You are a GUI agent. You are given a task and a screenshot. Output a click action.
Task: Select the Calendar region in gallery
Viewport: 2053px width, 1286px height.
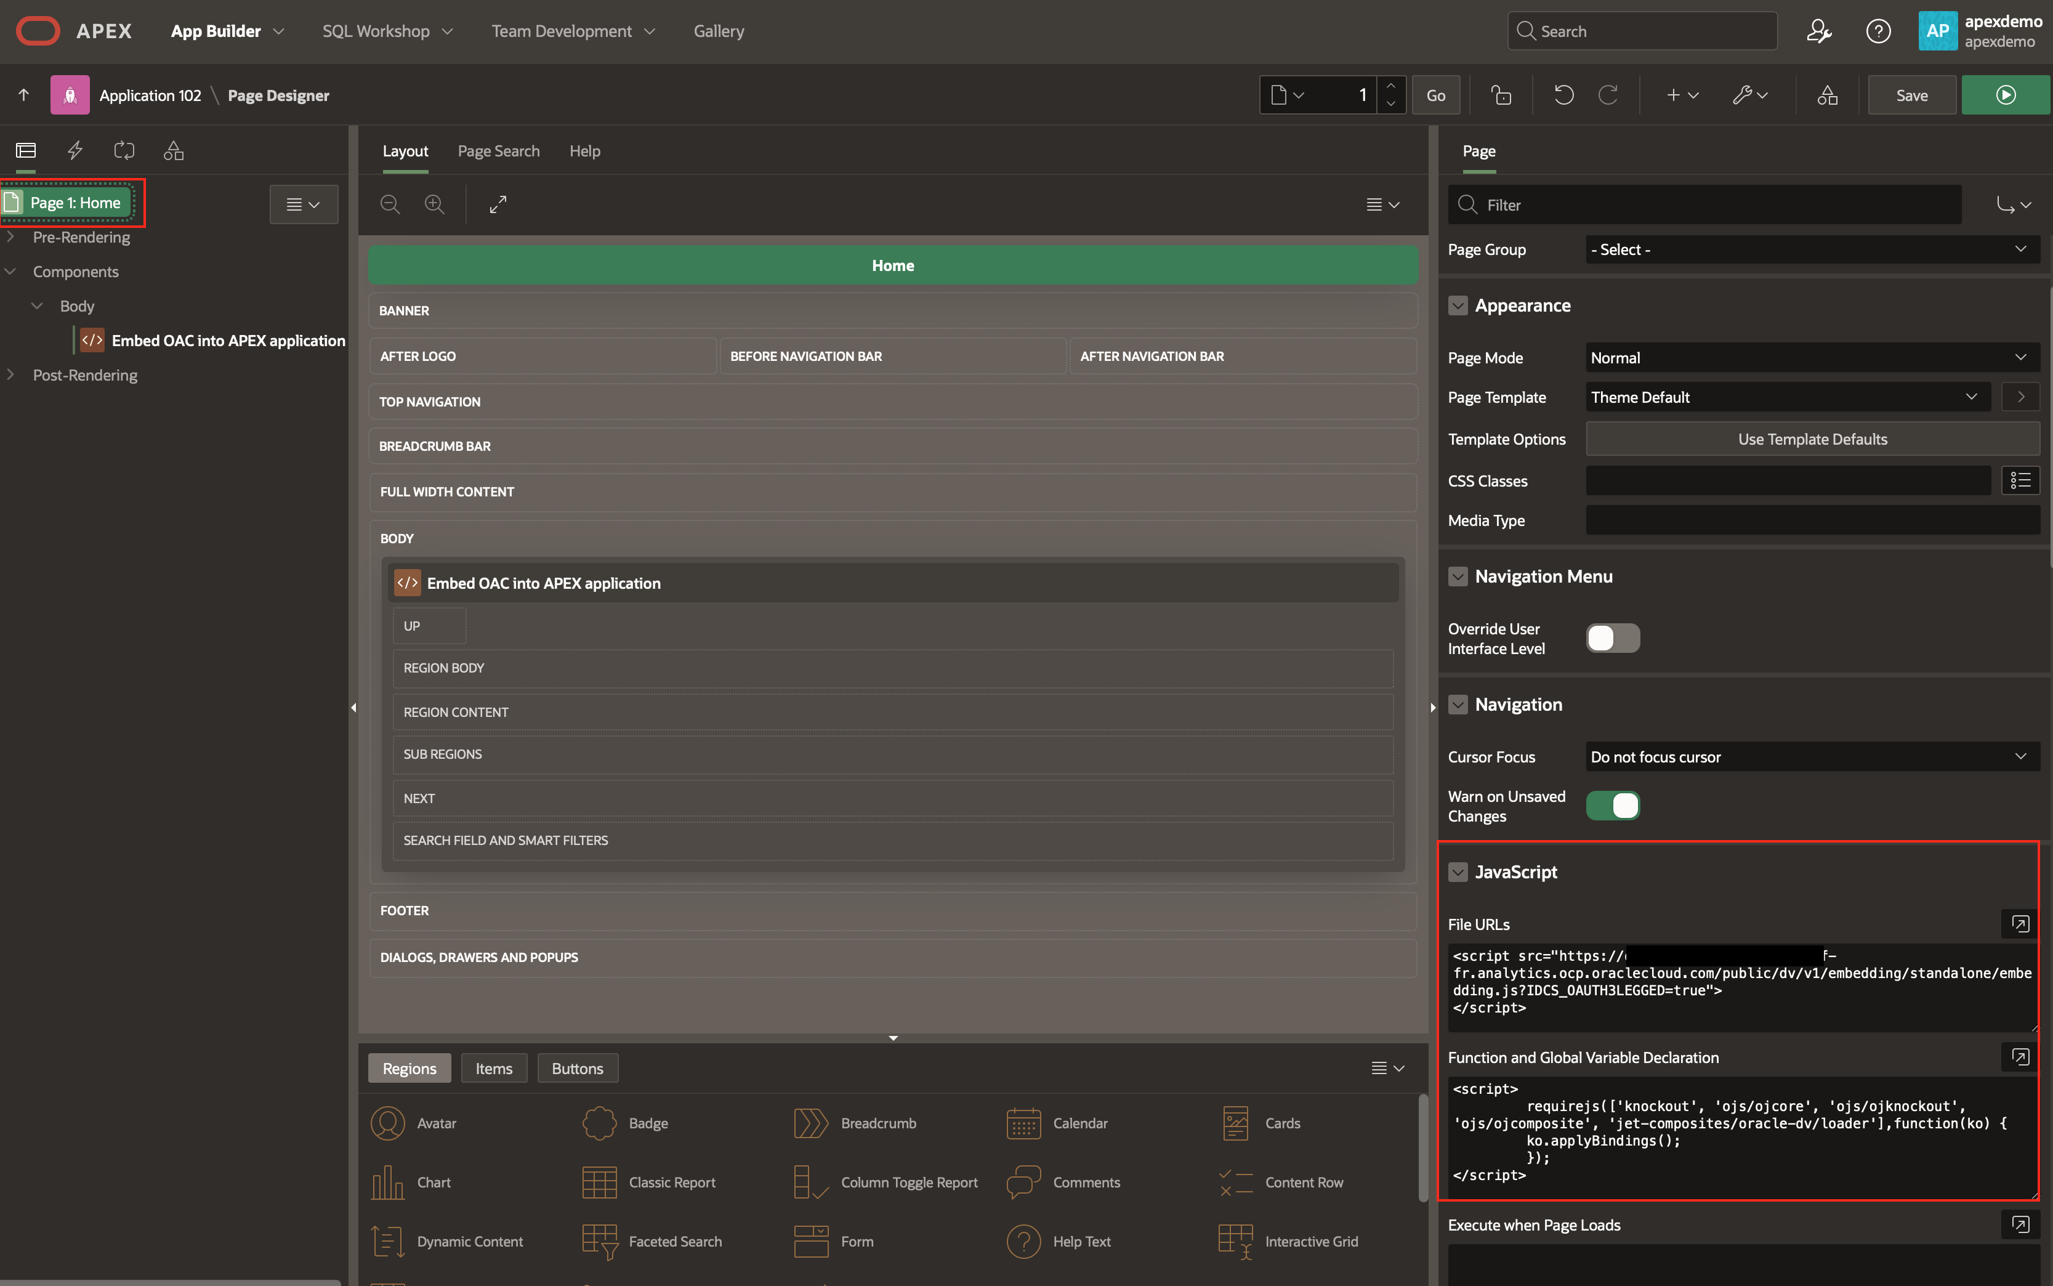tap(1057, 1123)
